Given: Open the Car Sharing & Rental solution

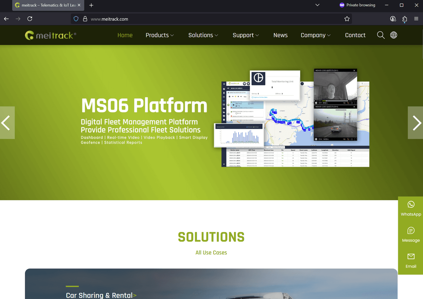Looking at the screenshot, I should 101,295.
